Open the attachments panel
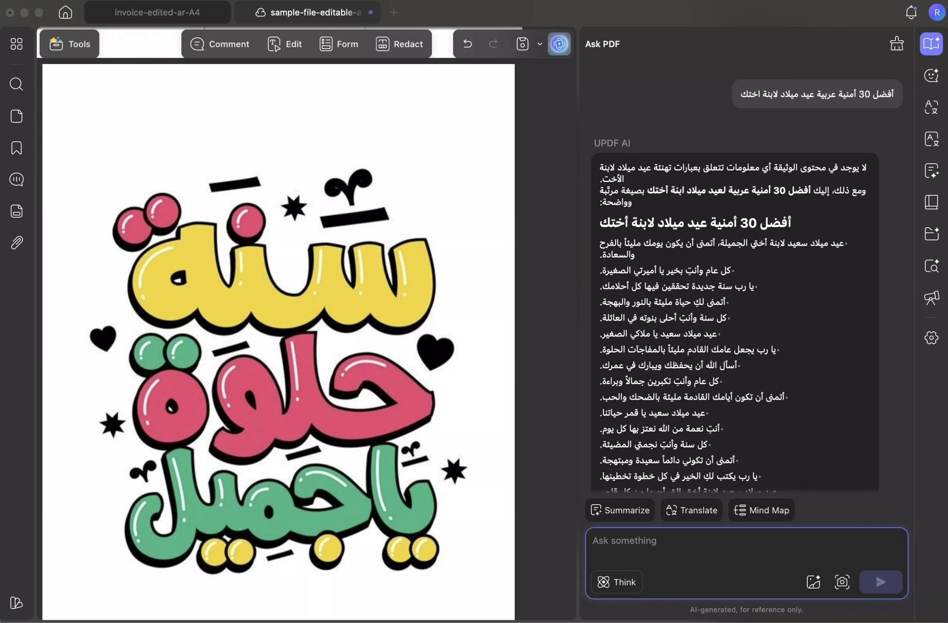The image size is (948, 623). point(16,243)
